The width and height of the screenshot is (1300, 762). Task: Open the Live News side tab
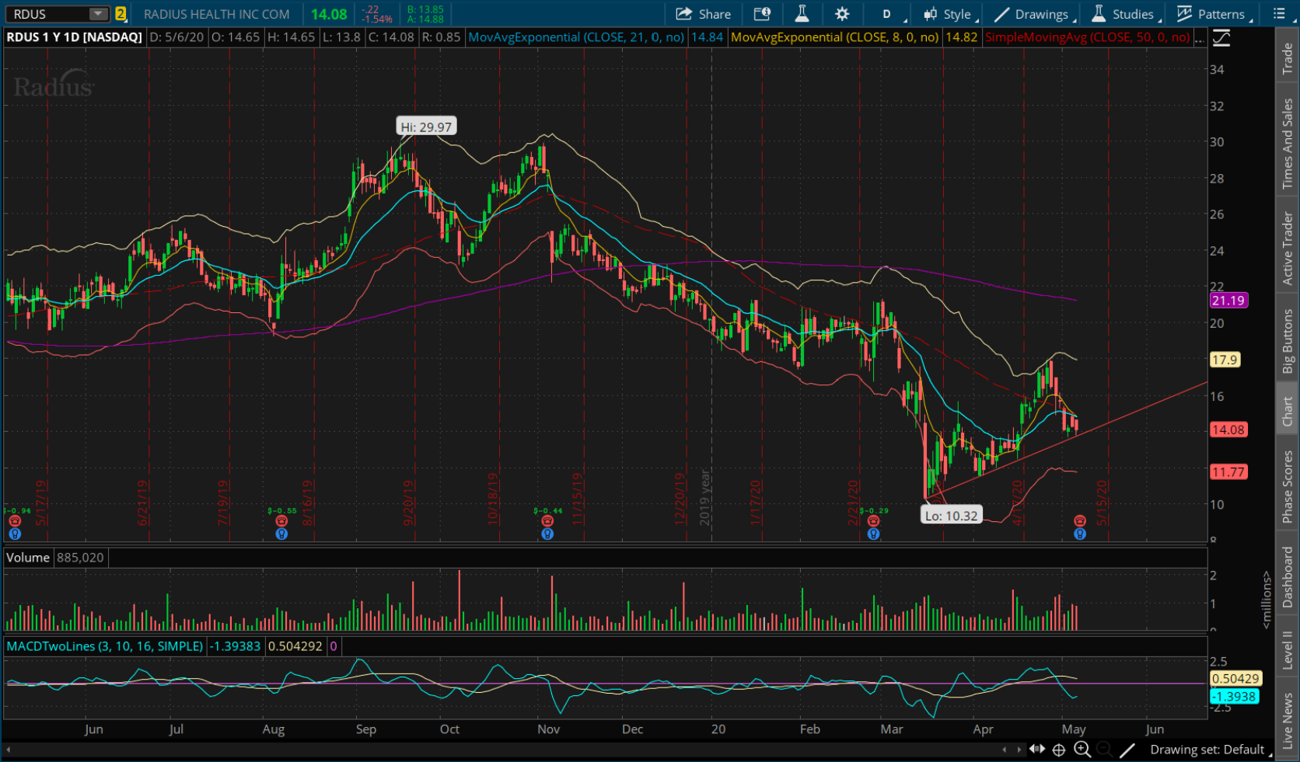coord(1288,720)
